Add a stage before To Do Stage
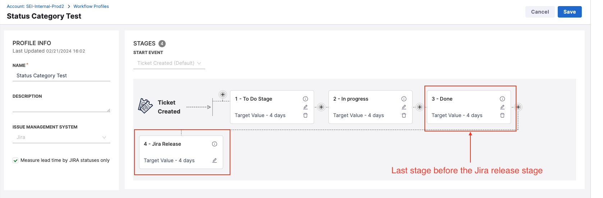The width and height of the screenshot is (603, 198). [223, 95]
